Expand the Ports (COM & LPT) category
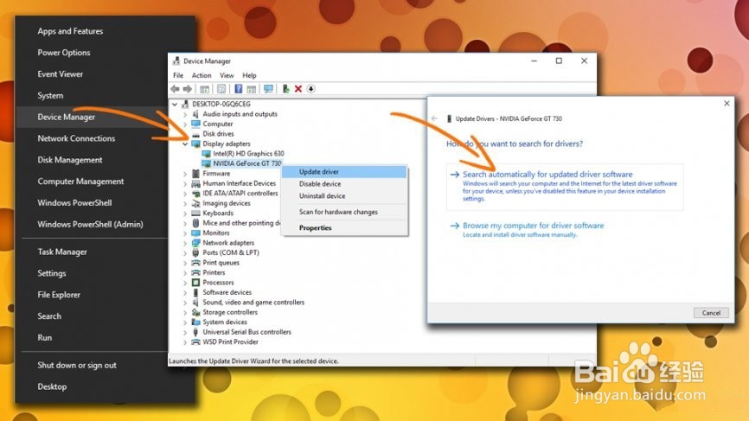 (185, 253)
